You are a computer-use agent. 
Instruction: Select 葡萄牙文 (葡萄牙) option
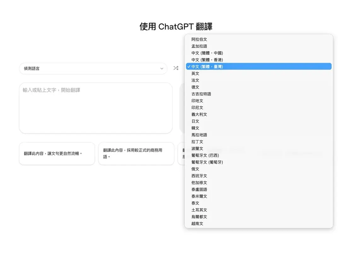coord(259,162)
